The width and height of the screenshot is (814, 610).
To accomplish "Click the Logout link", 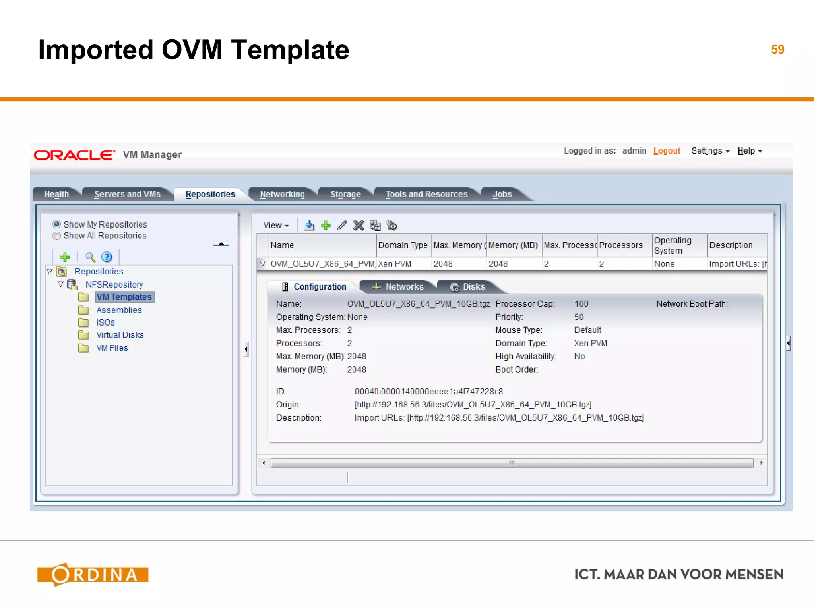I will pos(667,151).
